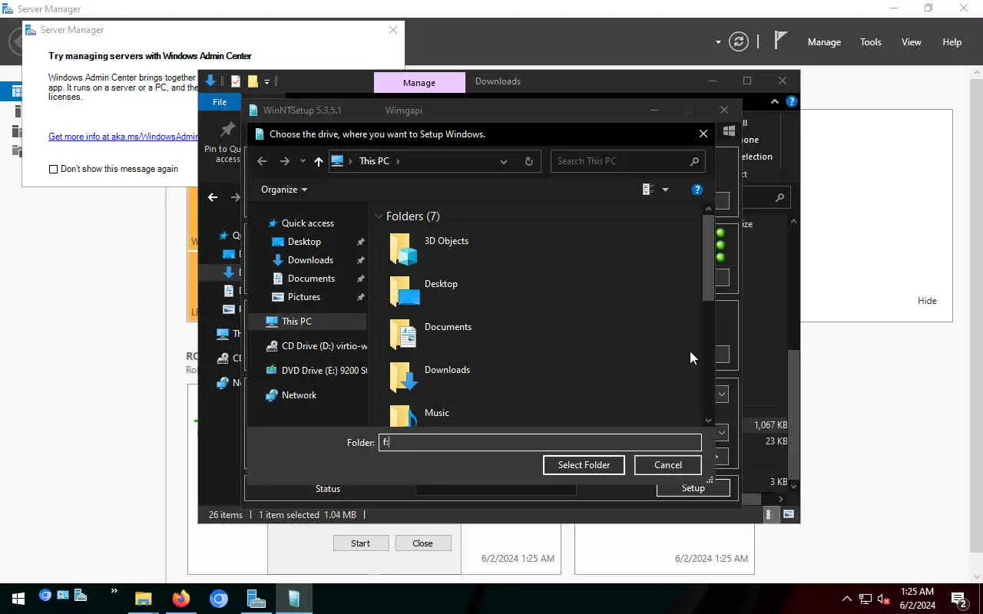Click Start button in Server Manager panel
The image size is (983, 614).
click(361, 543)
